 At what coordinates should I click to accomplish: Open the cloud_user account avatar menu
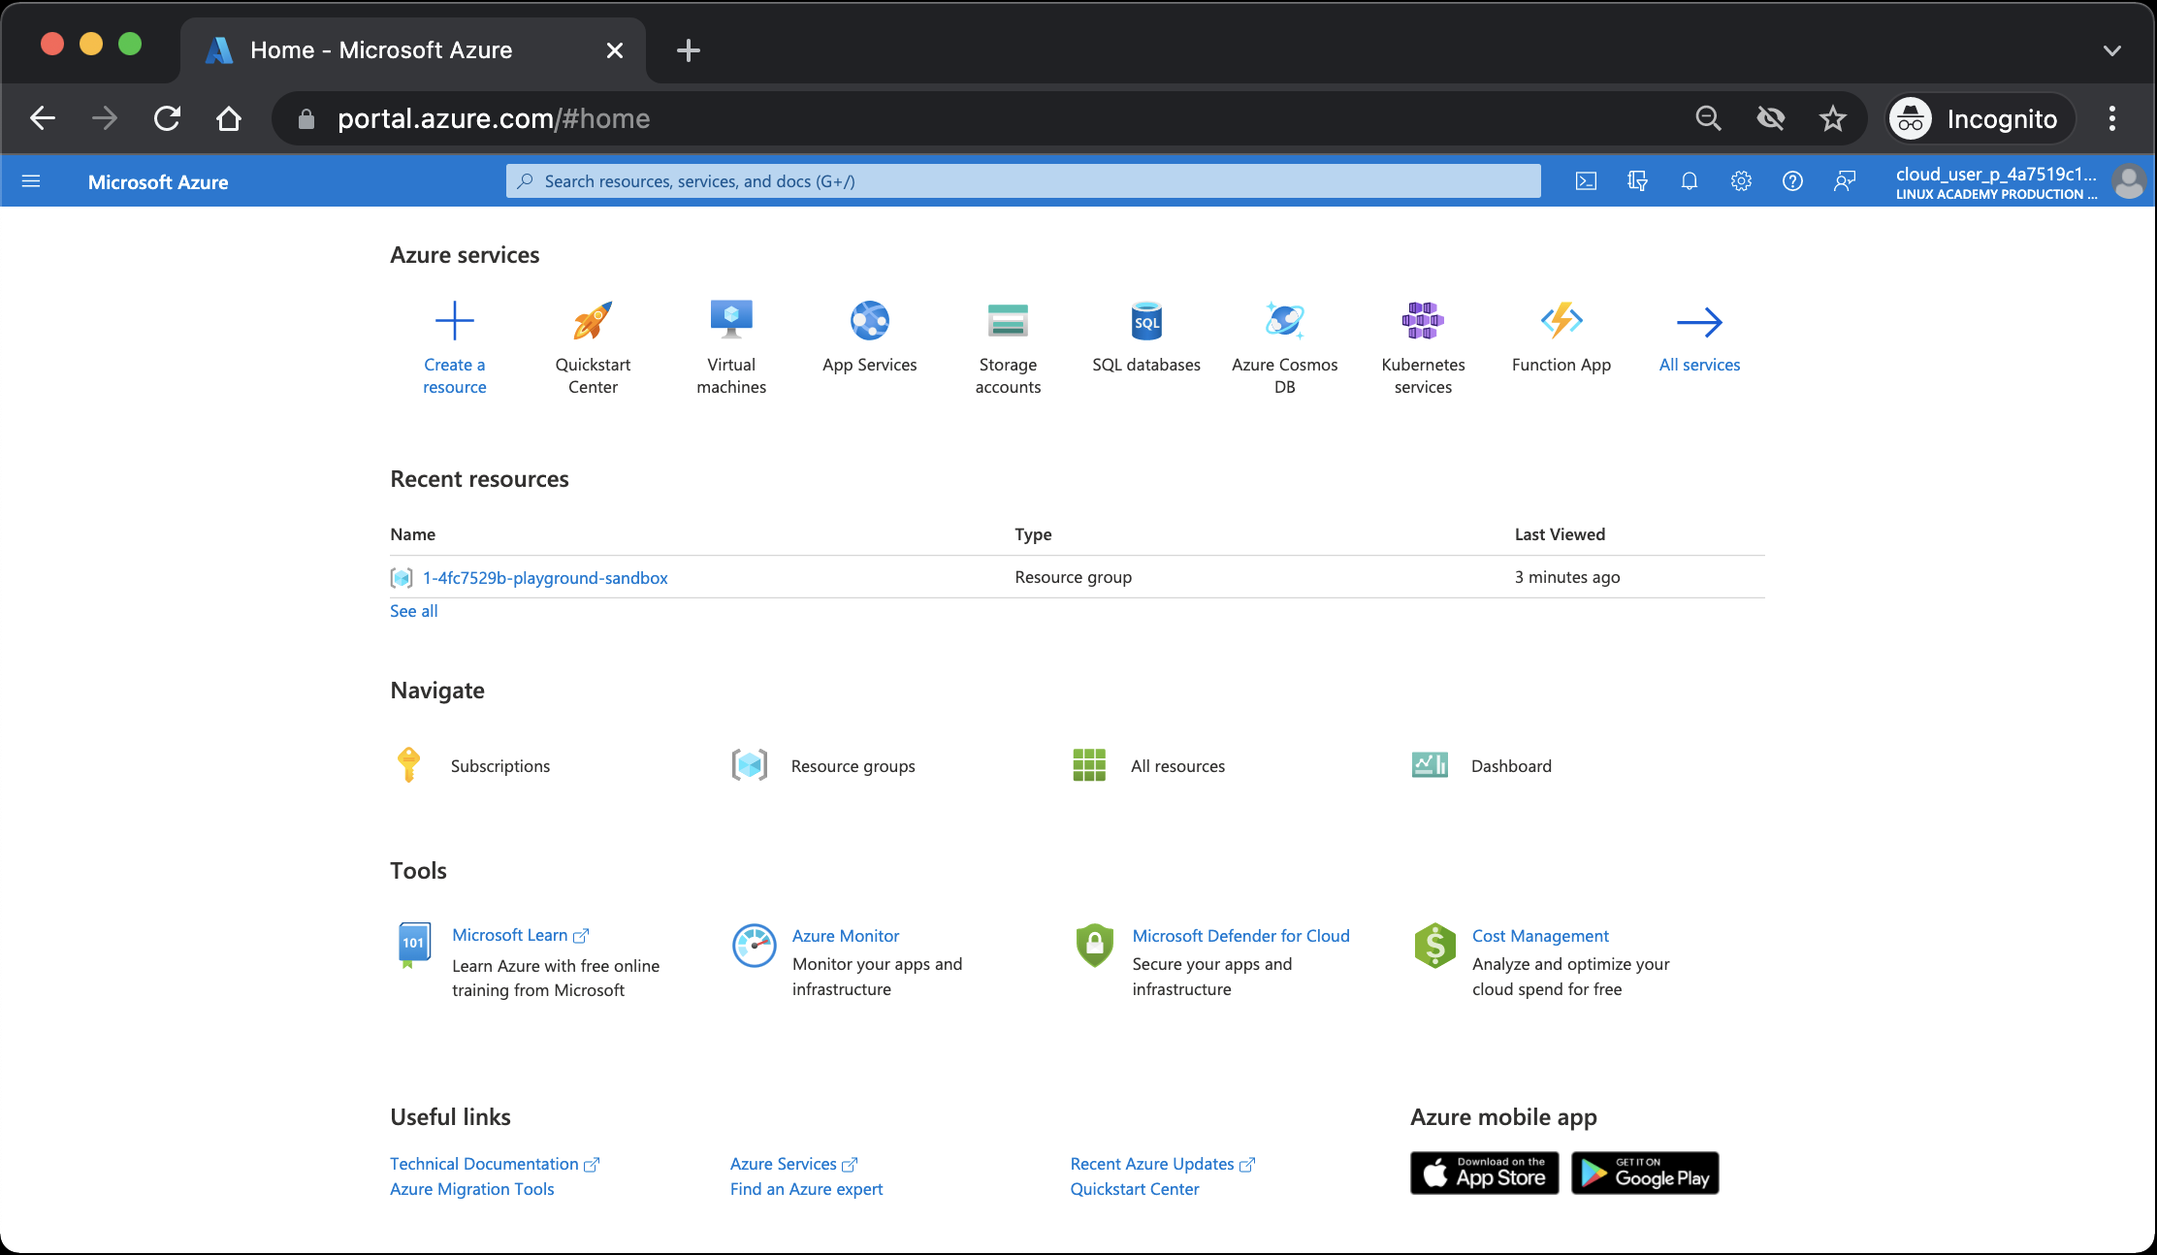click(x=2129, y=180)
